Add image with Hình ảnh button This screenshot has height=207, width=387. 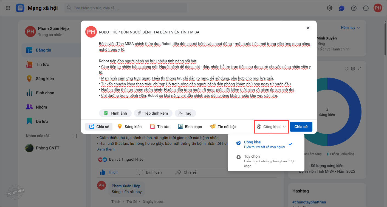[115, 113]
